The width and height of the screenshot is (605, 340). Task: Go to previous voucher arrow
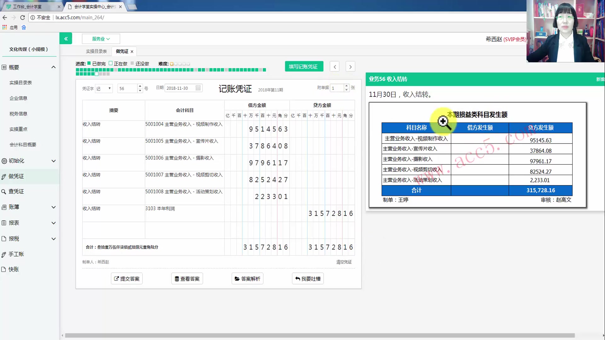[x=335, y=67]
